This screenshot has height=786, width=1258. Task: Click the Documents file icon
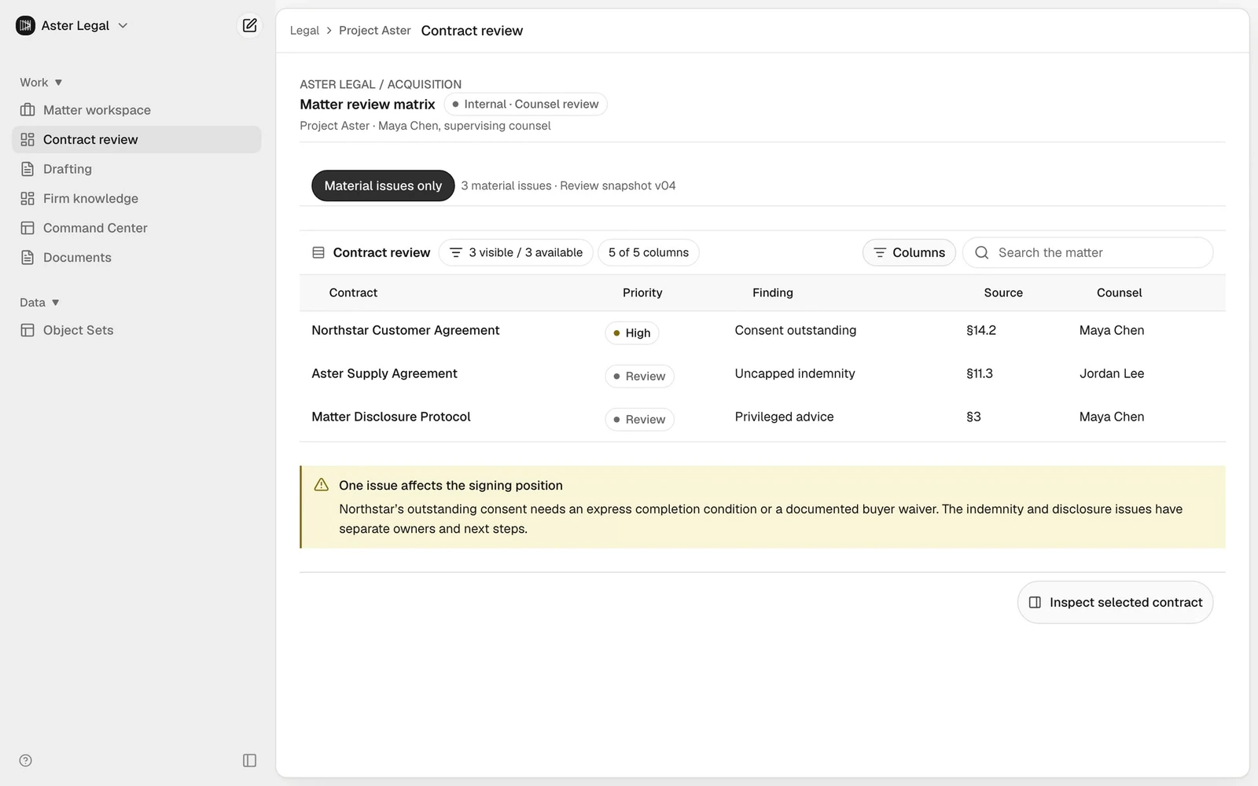tap(28, 257)
